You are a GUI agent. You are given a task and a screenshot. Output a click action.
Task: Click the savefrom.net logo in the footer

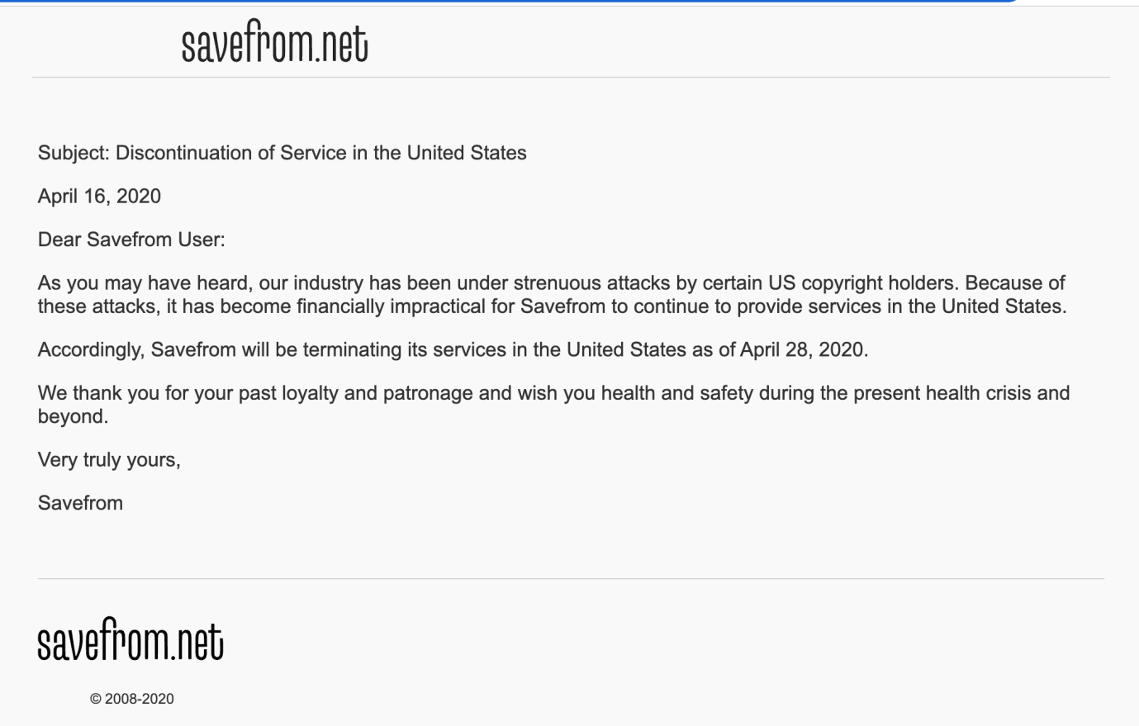click(131, 640)
